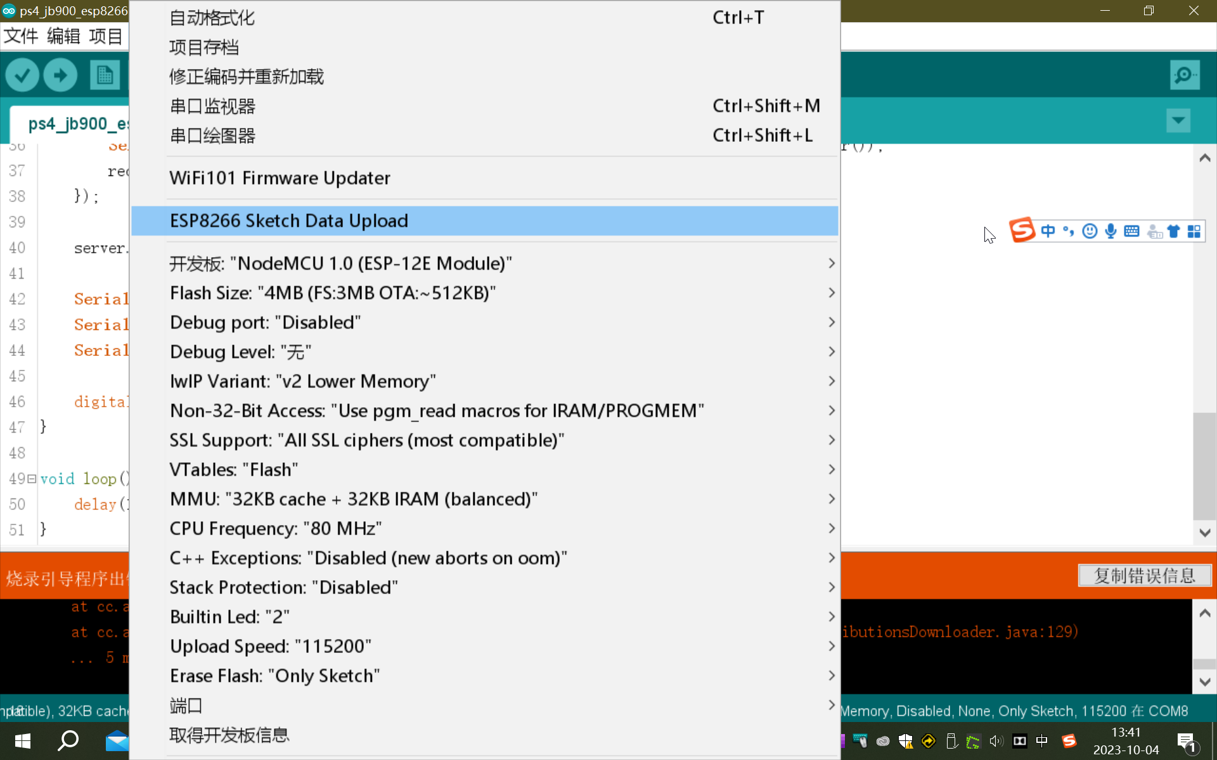The height and width of the screenshot is (760, 1217).
Task: Click the 复制错误信息 button
Action: coord(1145,576)
